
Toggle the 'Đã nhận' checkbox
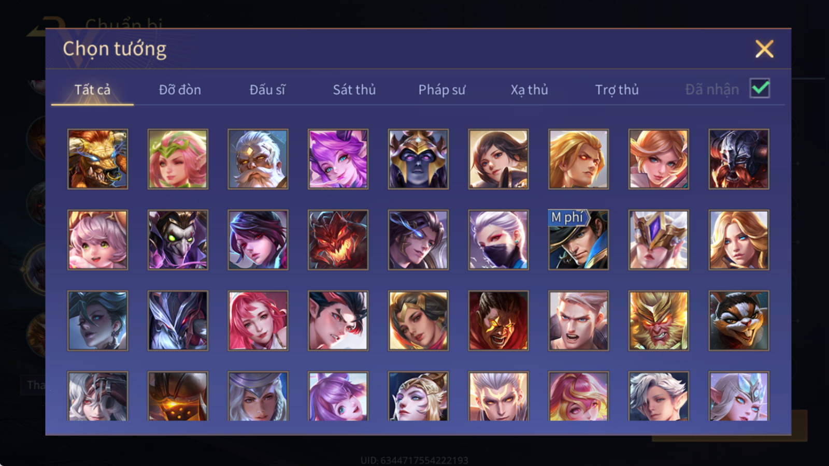760,89
